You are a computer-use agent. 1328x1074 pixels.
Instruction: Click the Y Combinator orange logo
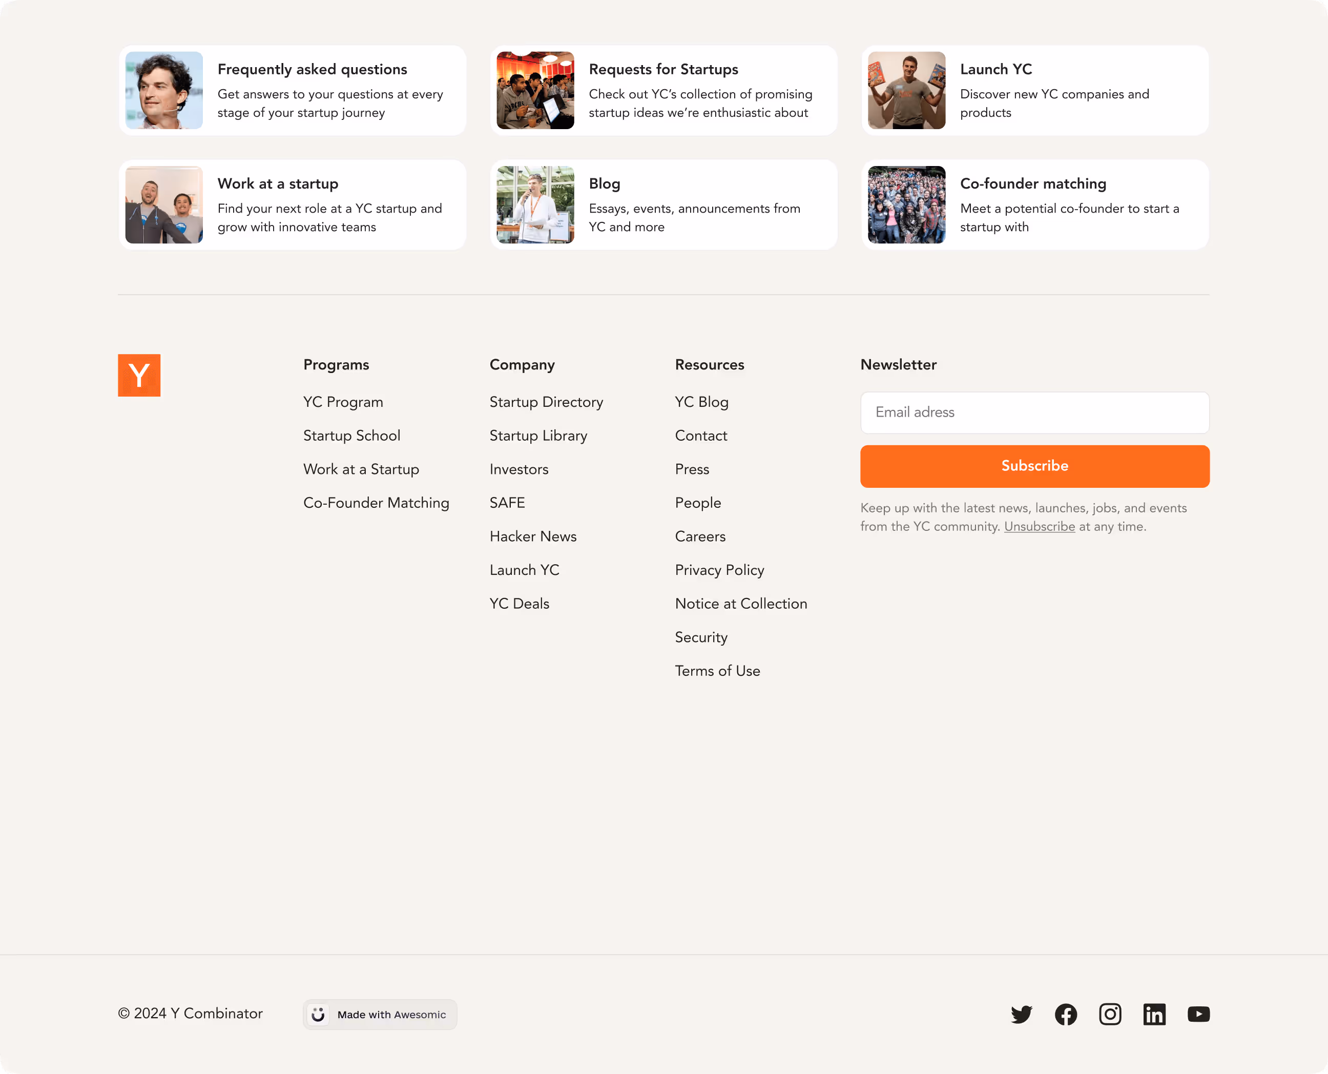tap(139, 375)
